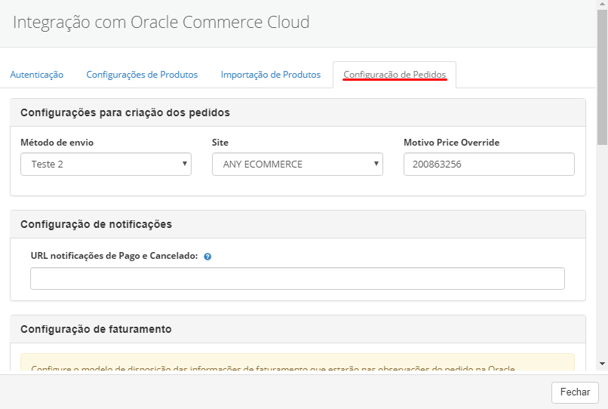Click the Configuração de notificações heading
The height and width of the screenshot is (409, 608).
[x=96, y=224]
